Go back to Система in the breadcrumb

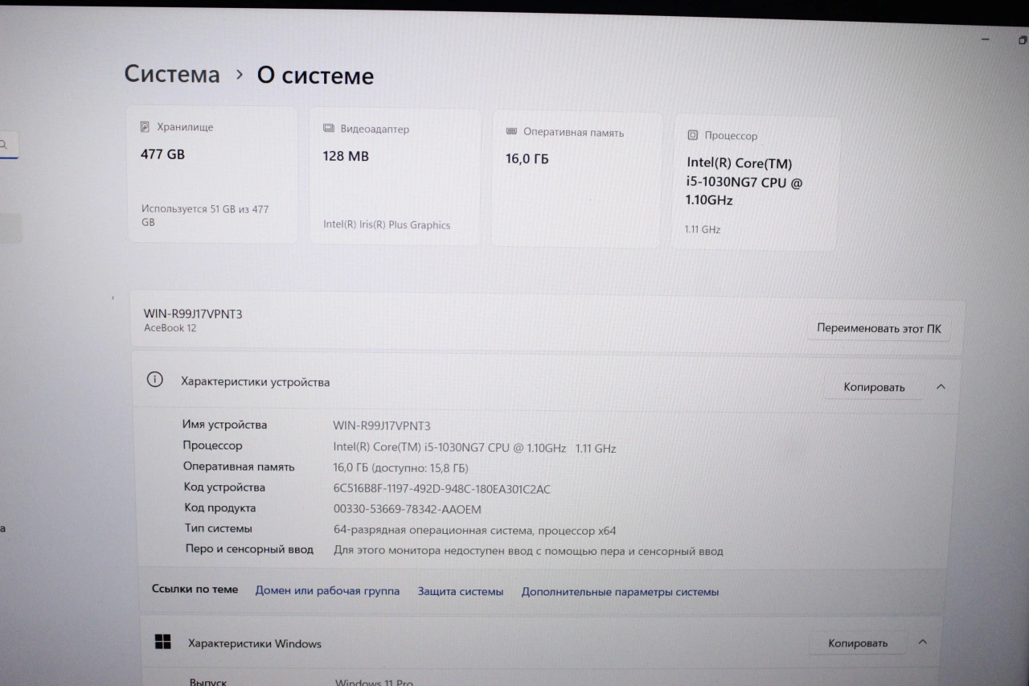(172, 74)
